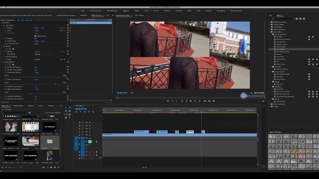The height and width of the screenshot is (179, 319).
Task: Open the Program monitor button editor plus
Action: 263,101
